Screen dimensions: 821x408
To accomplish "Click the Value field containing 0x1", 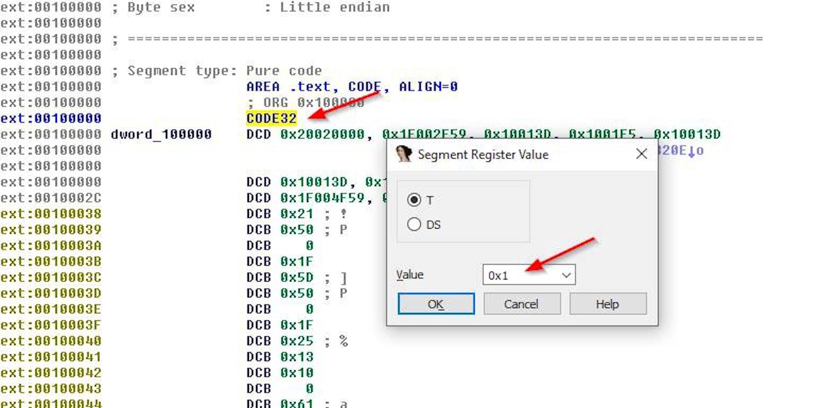I will [x=522, y=275].
